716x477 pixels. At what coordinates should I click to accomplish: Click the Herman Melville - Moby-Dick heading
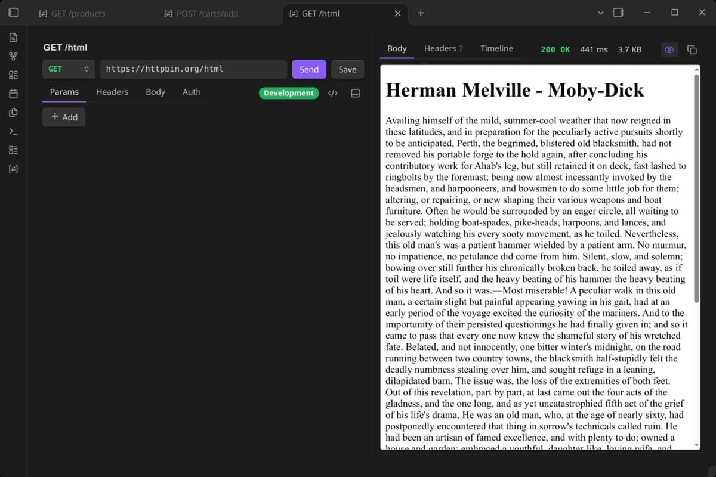[515, 90]
